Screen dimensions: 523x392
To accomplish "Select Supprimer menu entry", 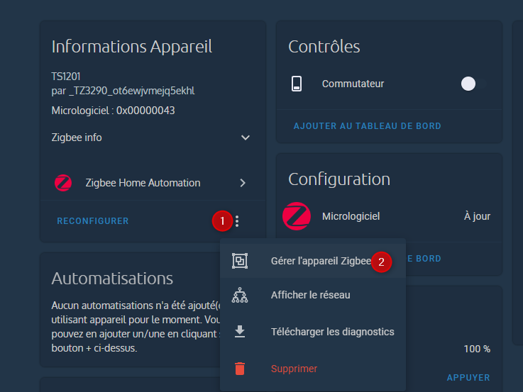I will coord(313,369).
